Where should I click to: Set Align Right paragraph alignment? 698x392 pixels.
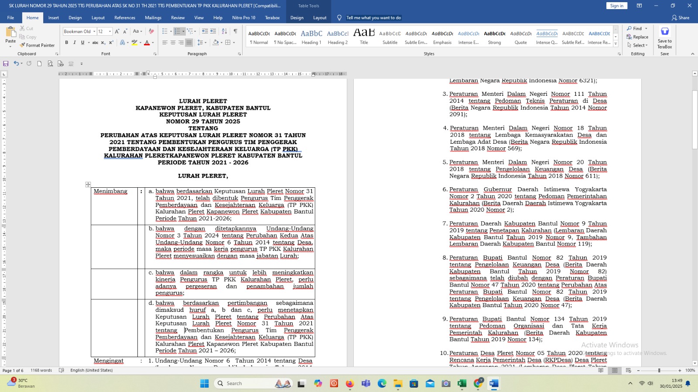181,43
